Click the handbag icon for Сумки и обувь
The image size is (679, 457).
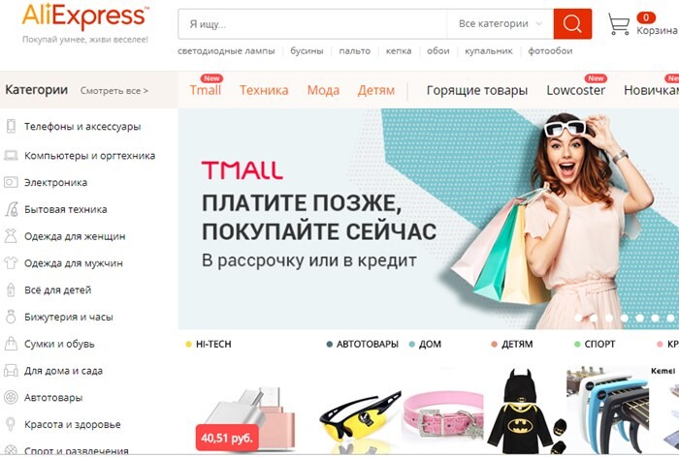[11, 344]
